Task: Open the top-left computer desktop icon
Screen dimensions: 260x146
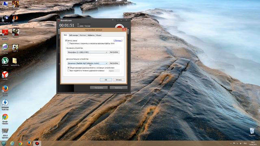Action: coord(5,4)
